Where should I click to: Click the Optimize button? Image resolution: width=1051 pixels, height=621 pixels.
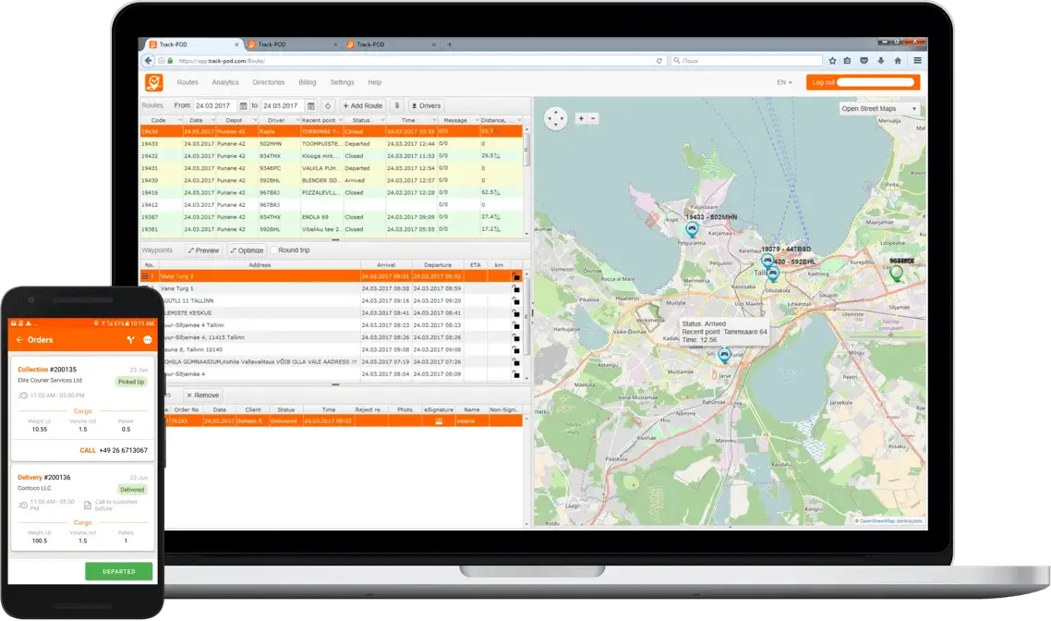(247, 250)
